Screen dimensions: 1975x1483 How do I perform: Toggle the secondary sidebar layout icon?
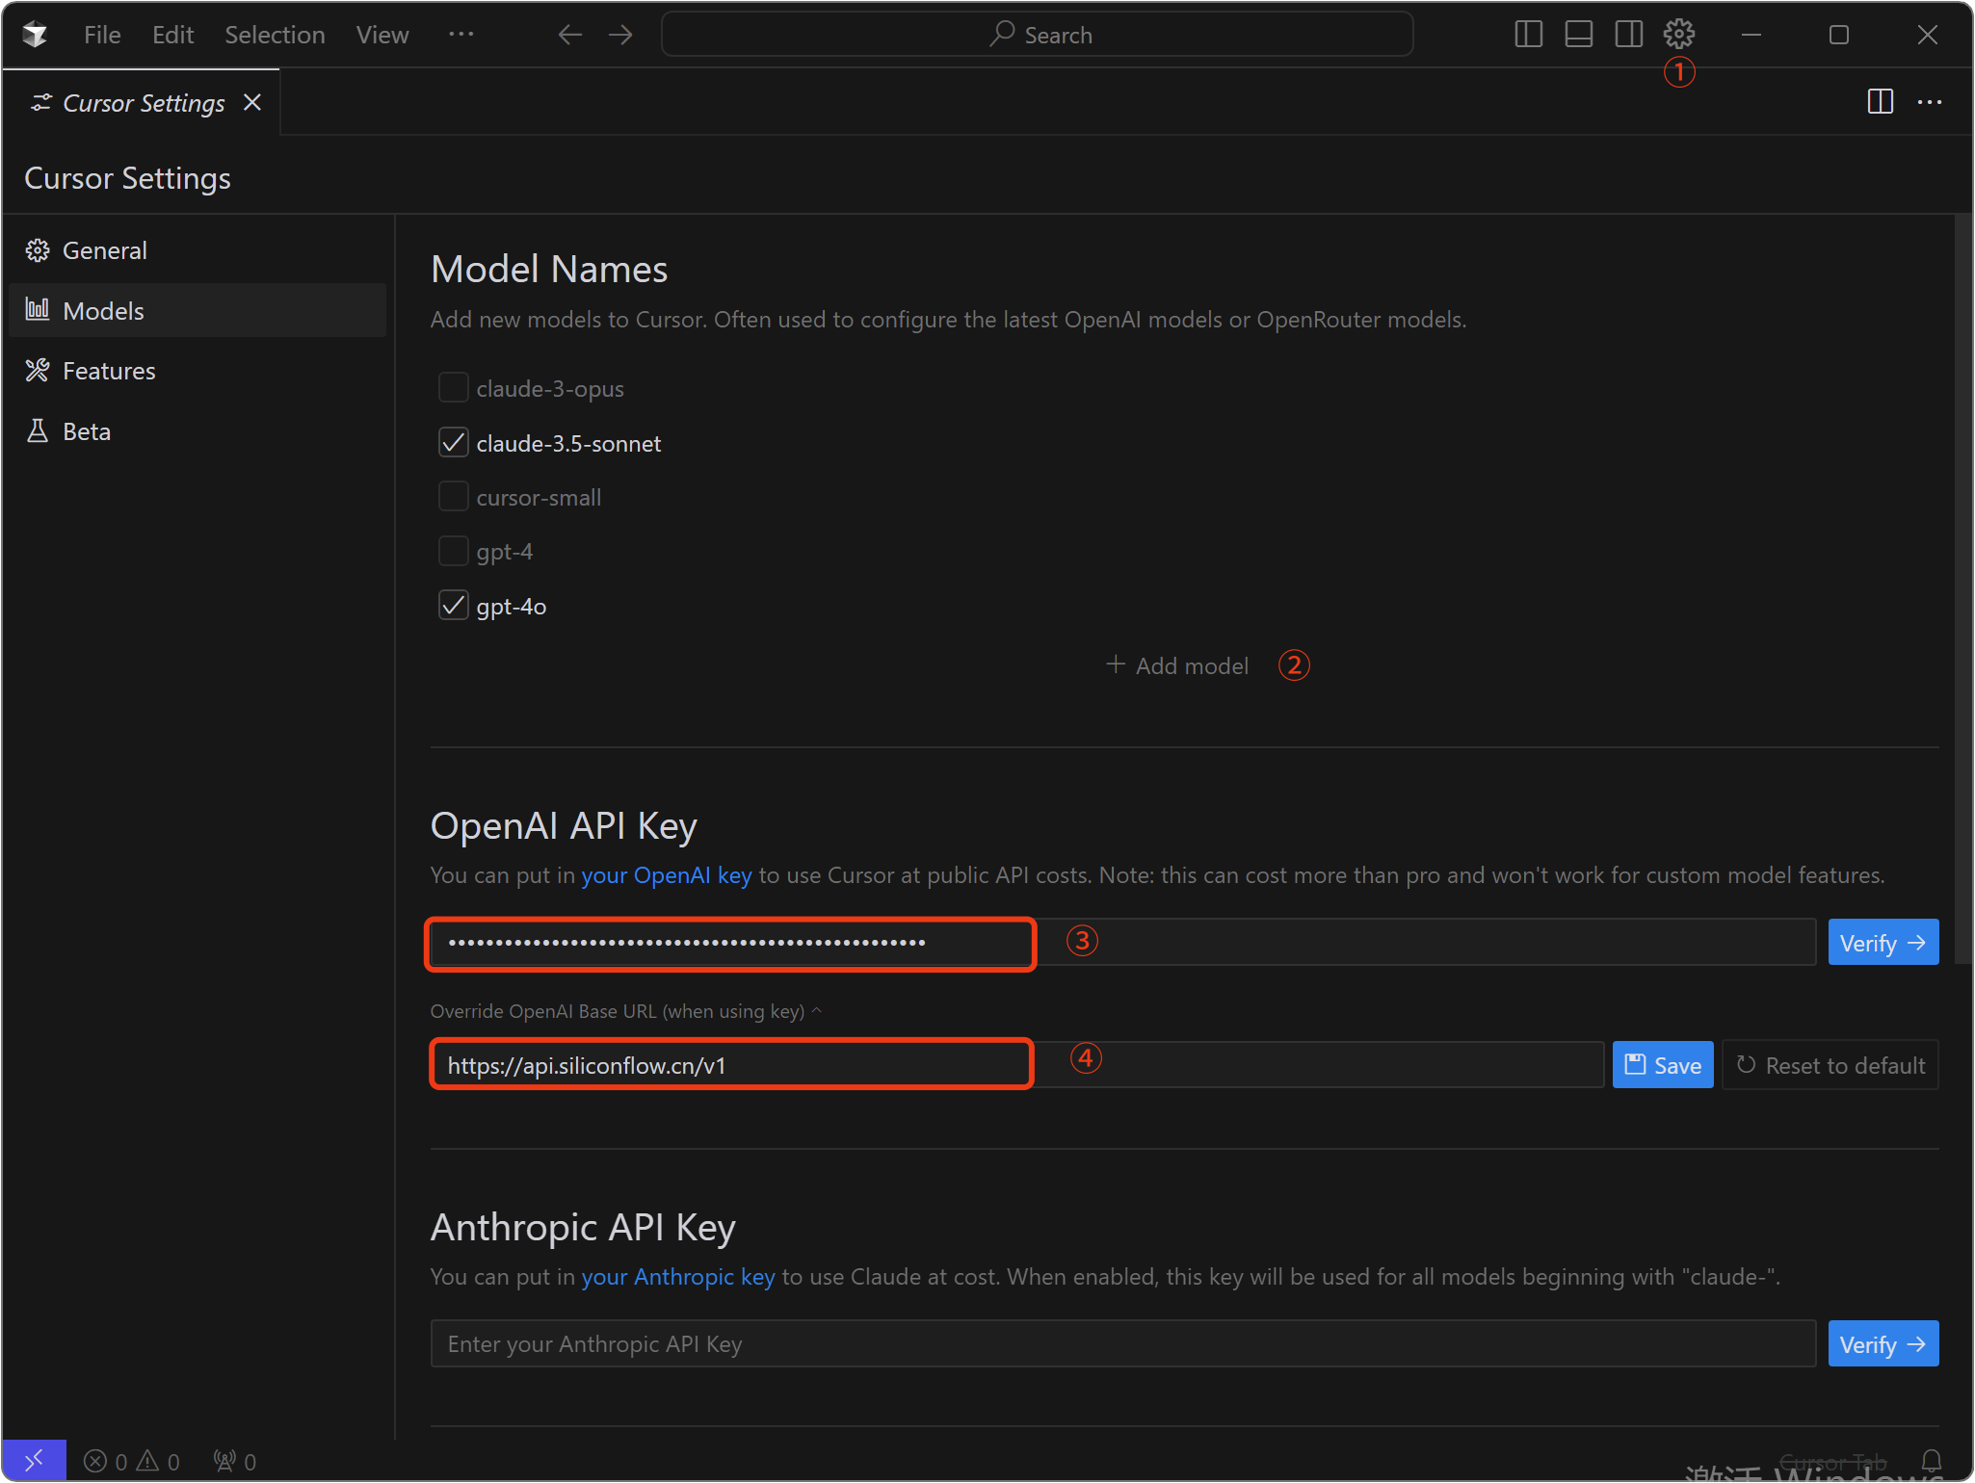point(1628,35)
